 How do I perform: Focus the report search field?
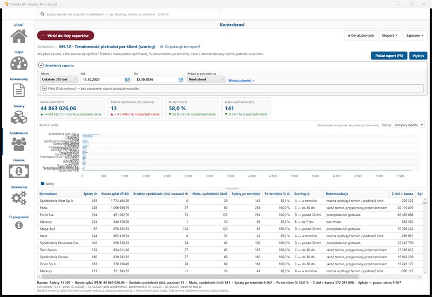coord(129,14)
